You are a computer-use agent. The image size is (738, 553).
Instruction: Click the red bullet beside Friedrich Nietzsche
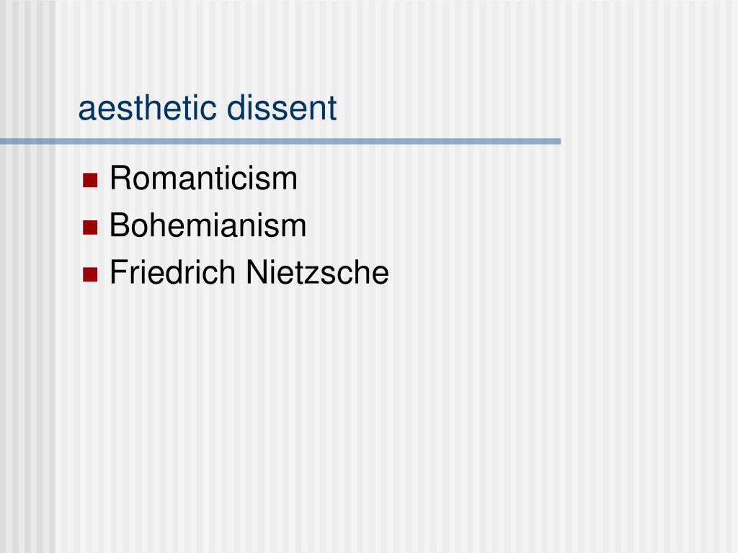coord(90,274)
